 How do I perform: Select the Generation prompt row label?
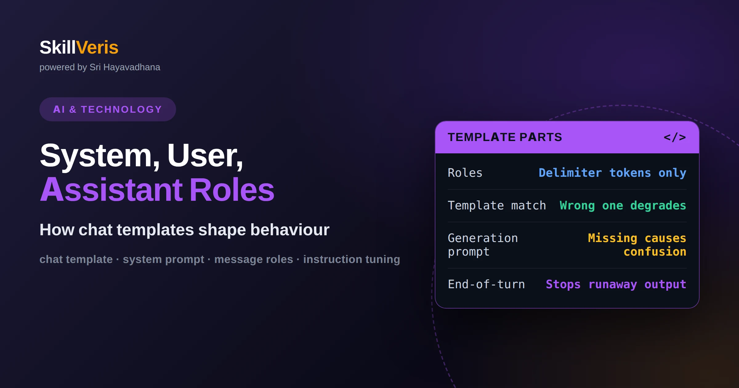pyautogui.click(x=483, y=245)
